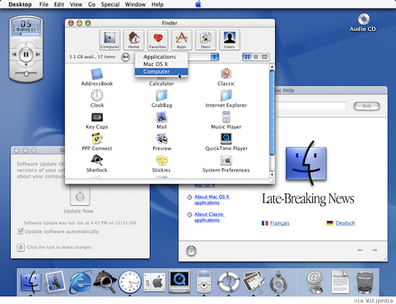
Task: Open the Finder path popup arrows
Action: (x=214, y=57)
